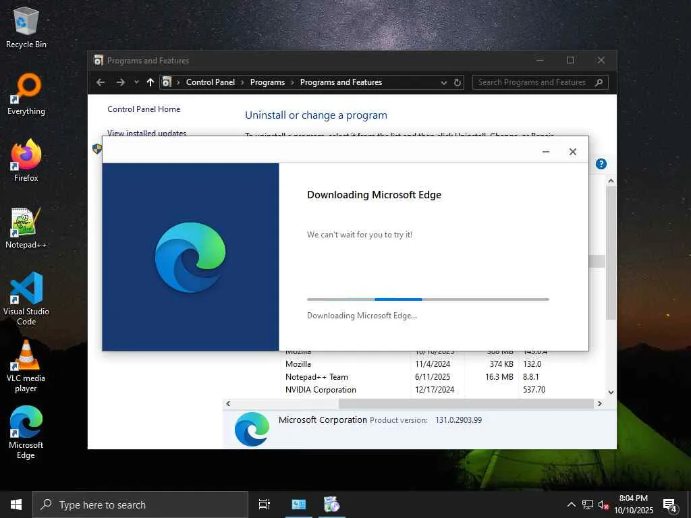Close the Edge installer dialog
This screenshot has height=518, width=691.
[572, 152]
